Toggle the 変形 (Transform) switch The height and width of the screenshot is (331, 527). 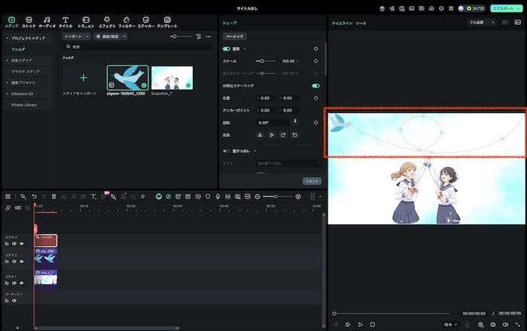coord(227,49)
